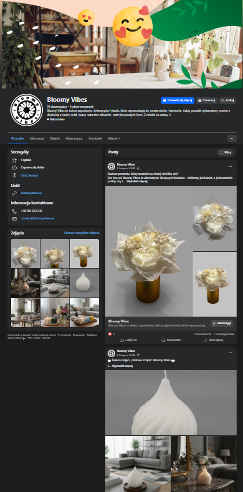Open the bloomyvibes.eu website link

[x=31, y=193]
